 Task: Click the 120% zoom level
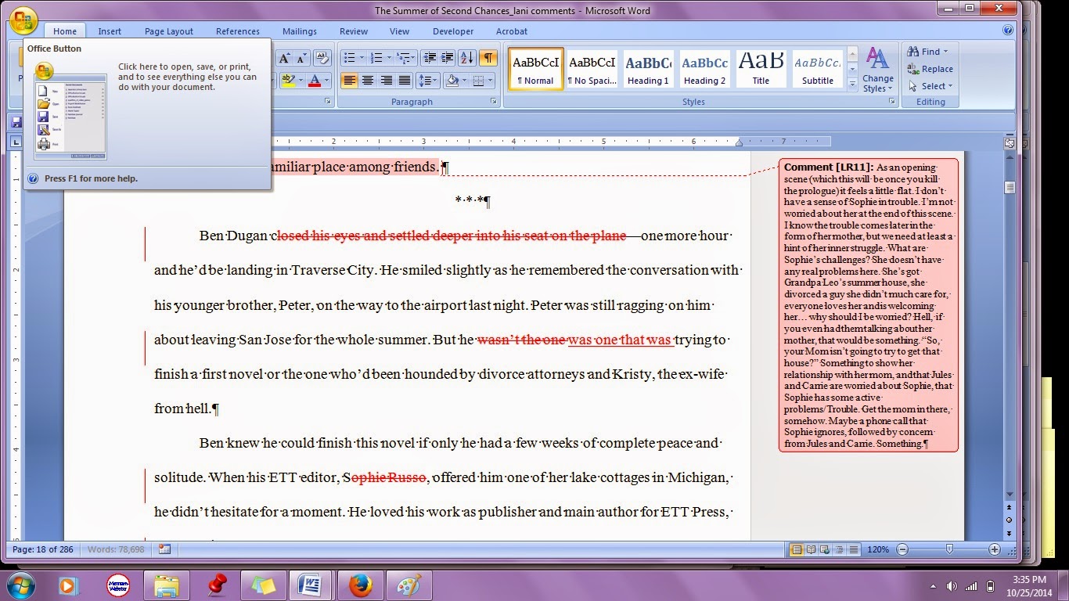click(878, 549)
